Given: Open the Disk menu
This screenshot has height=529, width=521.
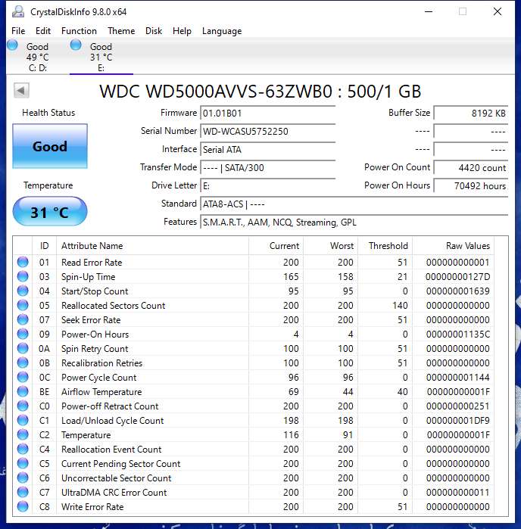Looking at the screenshot, I should 154,31.
